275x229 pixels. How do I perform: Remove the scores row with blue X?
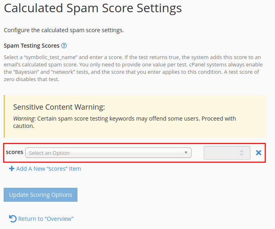click(259, 153)
